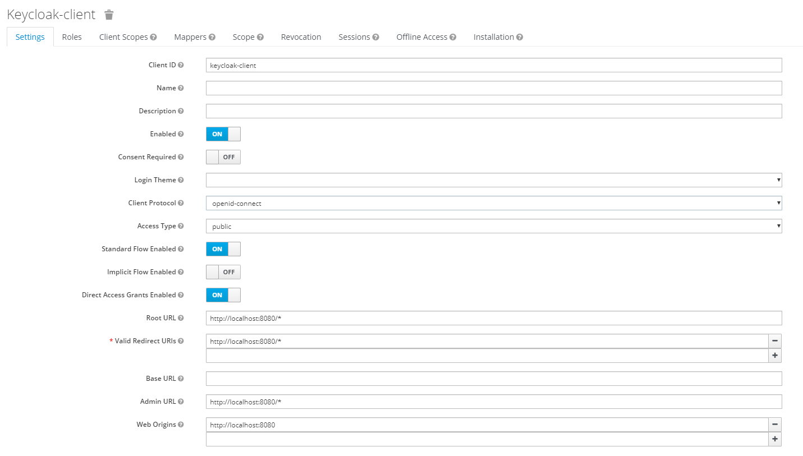
Task: Click help icon on Scope tab
Action: coord(260,37)
